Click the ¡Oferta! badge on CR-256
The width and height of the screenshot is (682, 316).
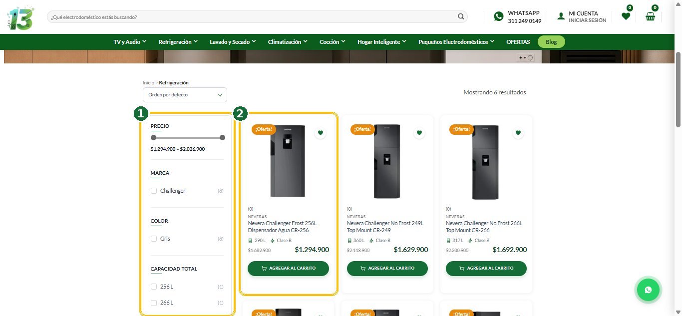(264, 129)
